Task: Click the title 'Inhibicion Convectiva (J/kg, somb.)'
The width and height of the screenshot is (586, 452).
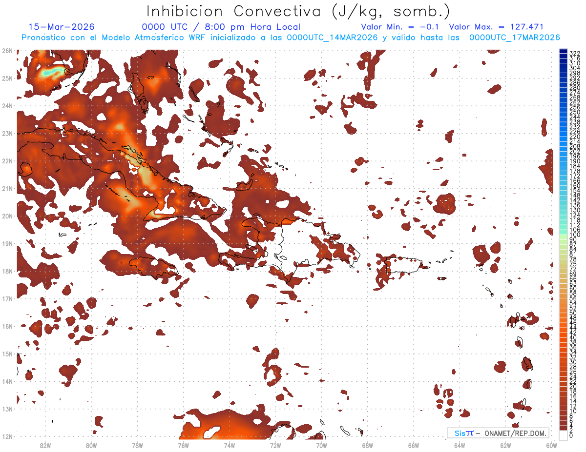Action: pos(298,12)
